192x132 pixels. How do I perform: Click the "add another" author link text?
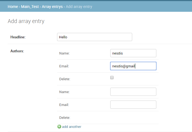[72, 127]
